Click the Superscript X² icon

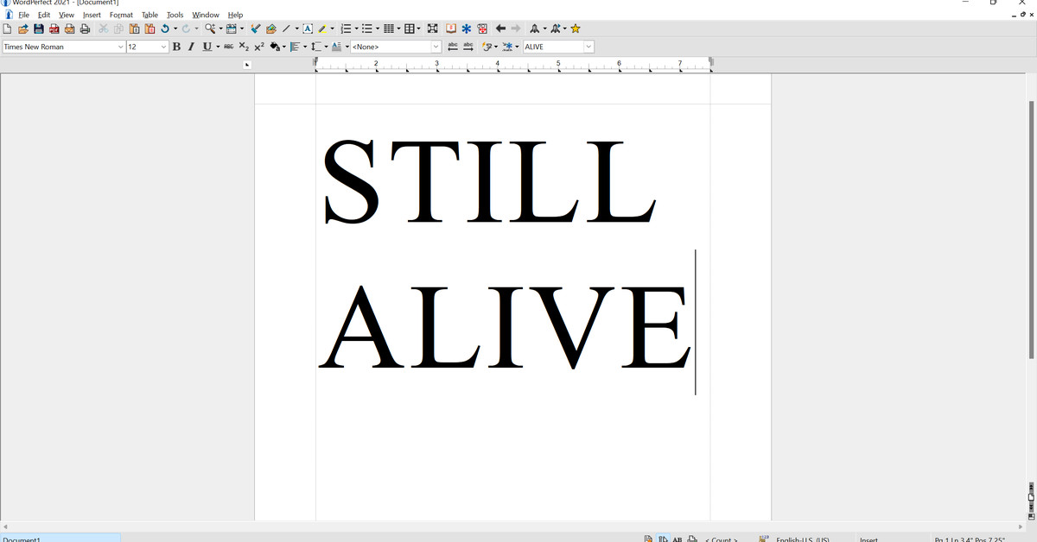pyautogui.click(x=259, y=47)
